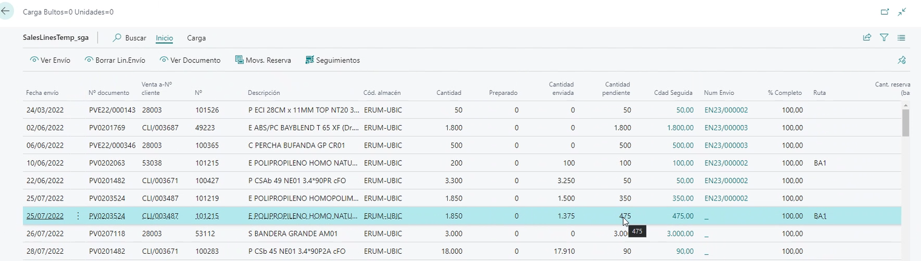Open Movs. Reserva

263,60
